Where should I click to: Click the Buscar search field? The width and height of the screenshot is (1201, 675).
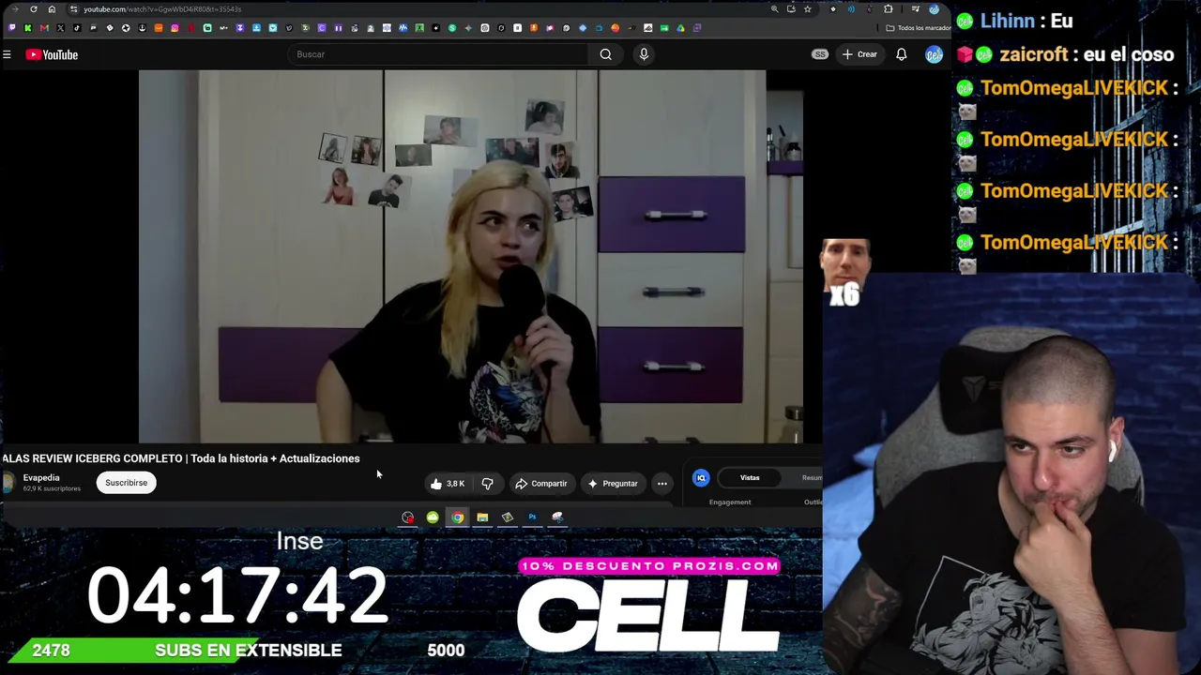point(439,54)
